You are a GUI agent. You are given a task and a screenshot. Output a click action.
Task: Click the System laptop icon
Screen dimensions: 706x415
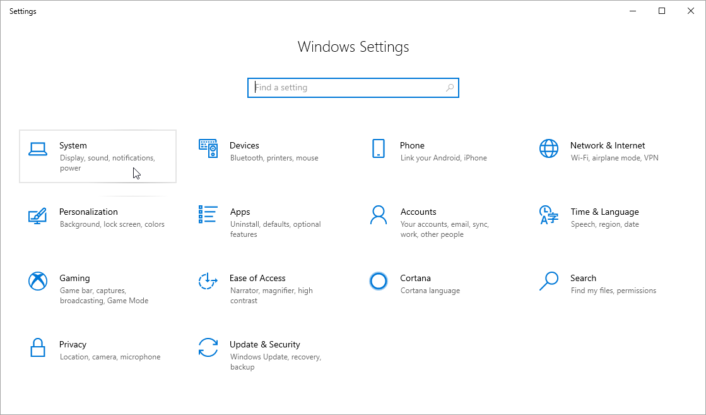38,149
